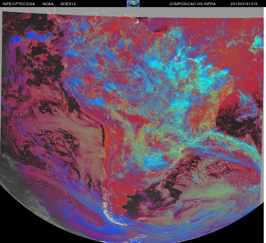This screenshot has width=266, height=243.
Task: Select the INPE/CPTEC/DSA header text
Action: (x=19, y=4)
